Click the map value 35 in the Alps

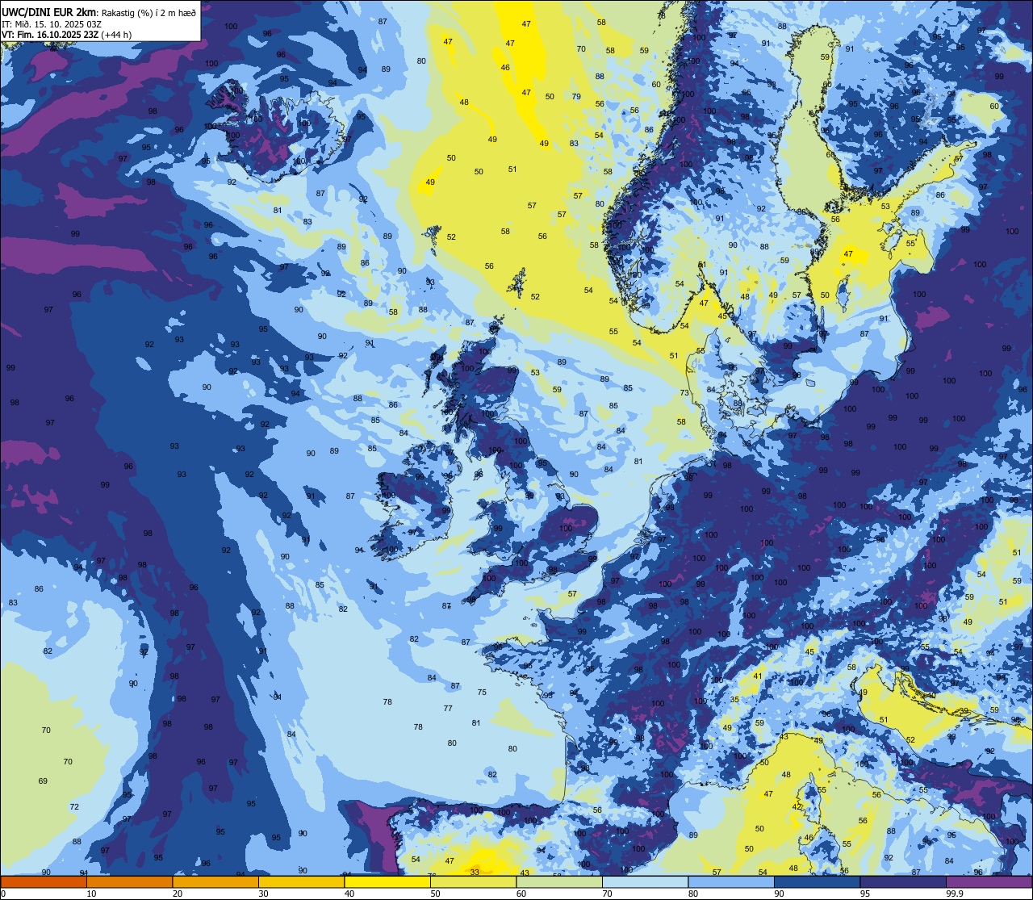(x=734, y=700)
